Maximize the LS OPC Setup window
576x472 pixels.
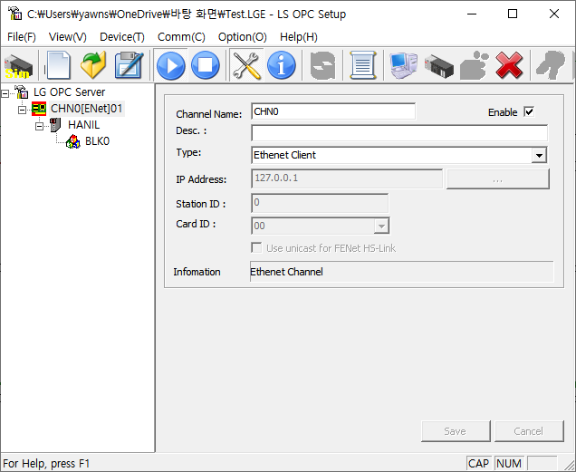pos(513,14)
